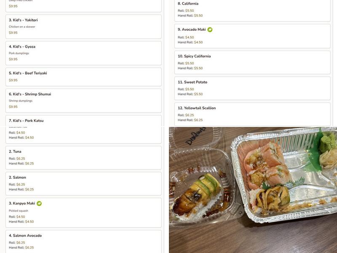Open the Tuna roll menu card
337x253 pixels.
click(83, 158)
